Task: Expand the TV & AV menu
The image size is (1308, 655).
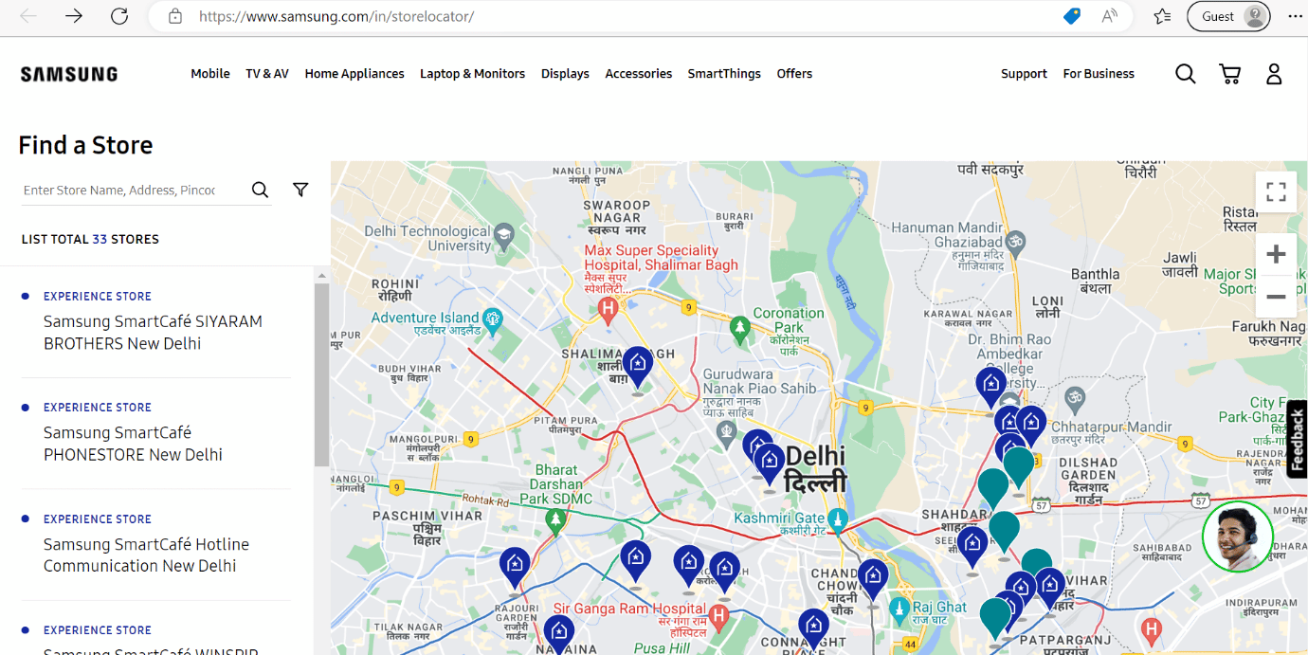Action: [267, 74]
